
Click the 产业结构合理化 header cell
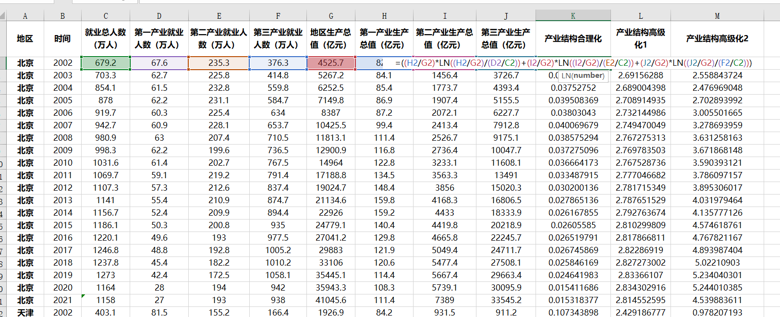click(x=573, y=39)
